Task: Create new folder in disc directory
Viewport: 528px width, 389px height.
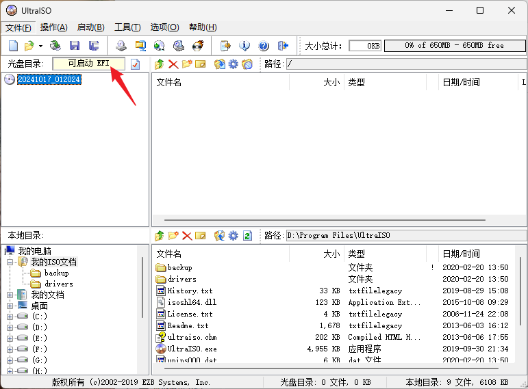Action: click(x=187, y=64)
